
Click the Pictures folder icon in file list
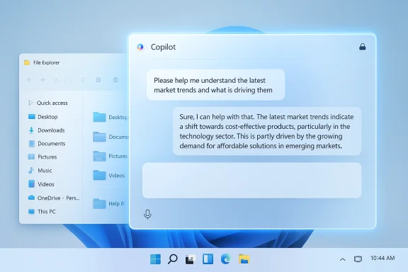click(x=99, y=156)
